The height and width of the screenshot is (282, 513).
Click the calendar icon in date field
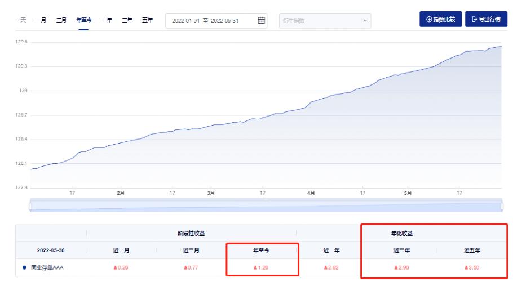click(x=262, y=20)
